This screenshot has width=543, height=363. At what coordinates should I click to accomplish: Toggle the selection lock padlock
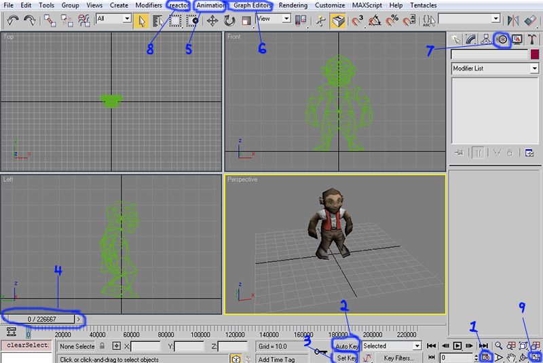(102, 345)
